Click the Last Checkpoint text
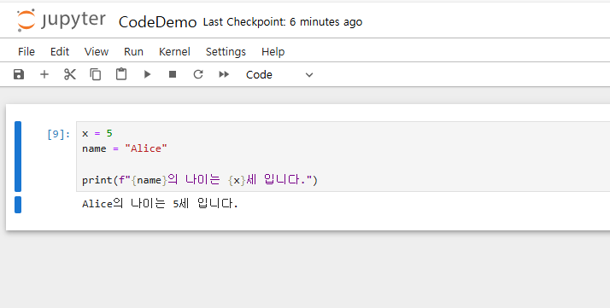The height and width of the screenshot is (308, 610). click(x=283, y=22)
